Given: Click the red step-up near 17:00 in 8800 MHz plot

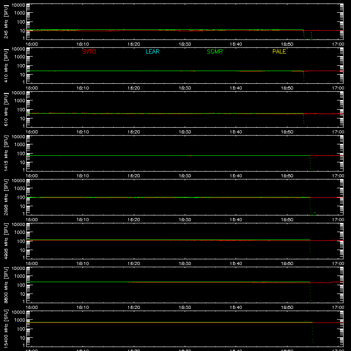Looking at the screenshot, I should 332,282.
